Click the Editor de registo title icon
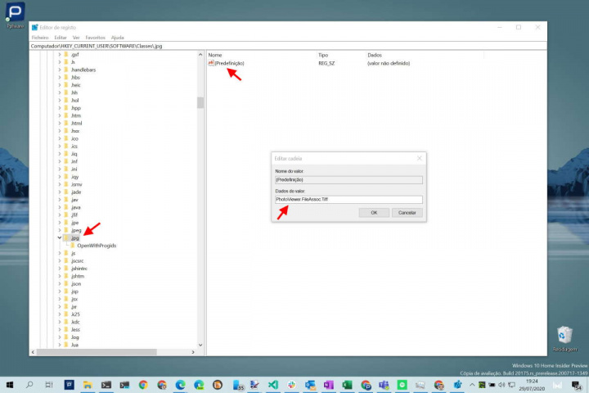The image size is (589, 393). click(35, 27)
